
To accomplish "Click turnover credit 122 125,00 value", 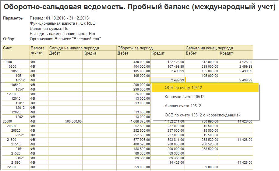I will point(168,62).
